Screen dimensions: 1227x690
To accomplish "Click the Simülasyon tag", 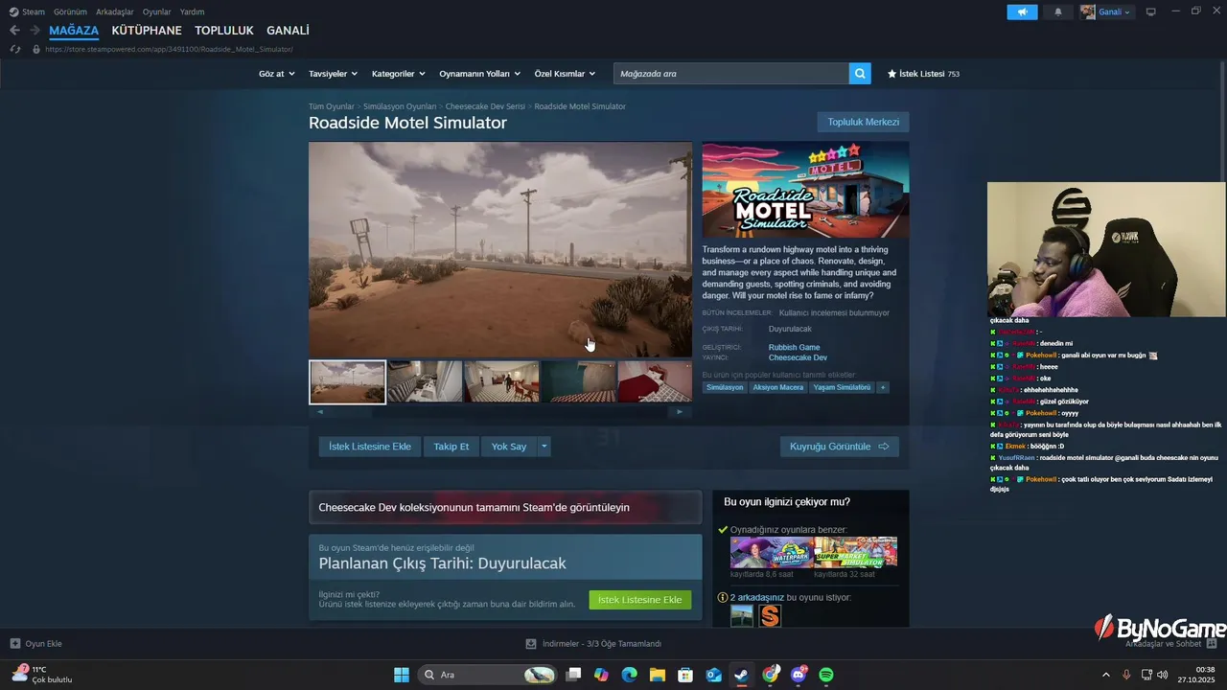I will coord(725,387).
